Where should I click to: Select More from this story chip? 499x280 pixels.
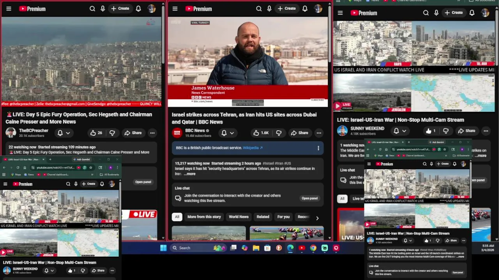coord(204,217)
